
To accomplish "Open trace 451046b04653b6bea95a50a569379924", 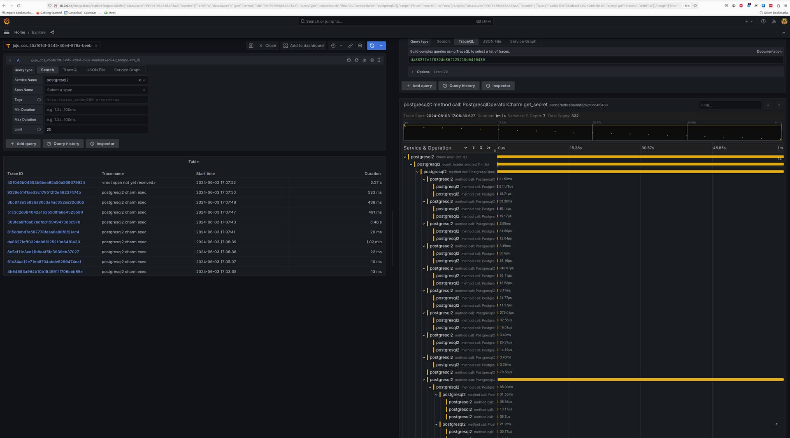I will point(46,182).
